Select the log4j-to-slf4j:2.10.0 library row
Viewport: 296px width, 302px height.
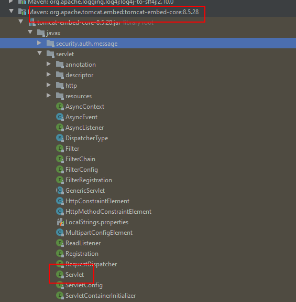click(148, 2)
